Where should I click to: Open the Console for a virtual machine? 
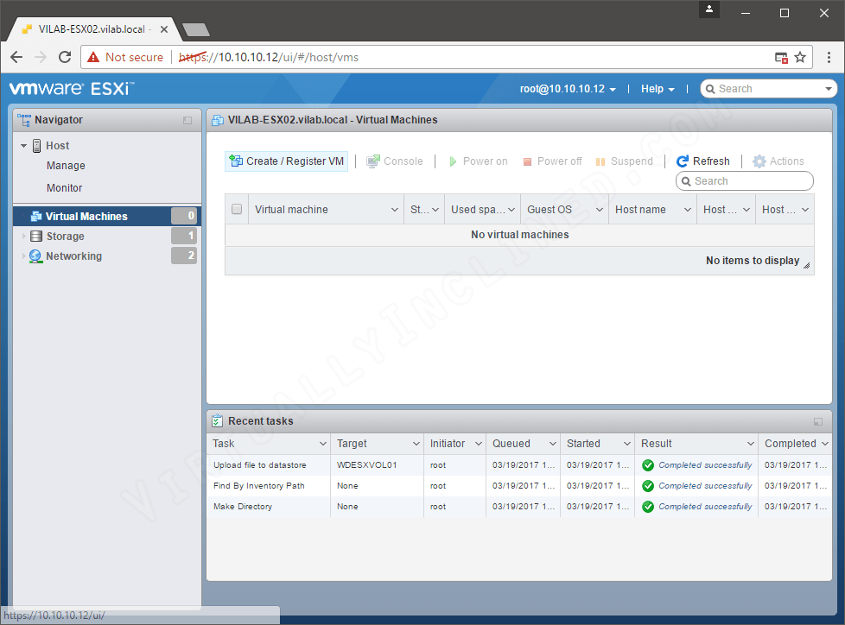[x=394, y=161]
